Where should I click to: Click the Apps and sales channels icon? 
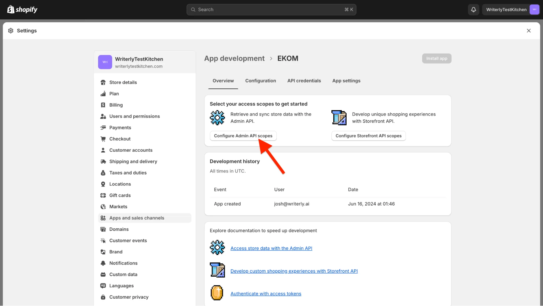[x=103, y=218]
